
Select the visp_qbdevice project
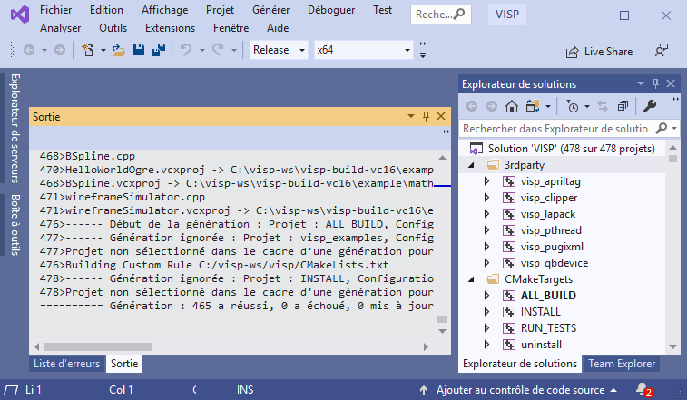(x=555, y=263)
